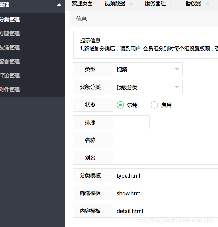Close the 视频数据 tab
This screenshot has width=218, height=227.
(x=131, y=4)
